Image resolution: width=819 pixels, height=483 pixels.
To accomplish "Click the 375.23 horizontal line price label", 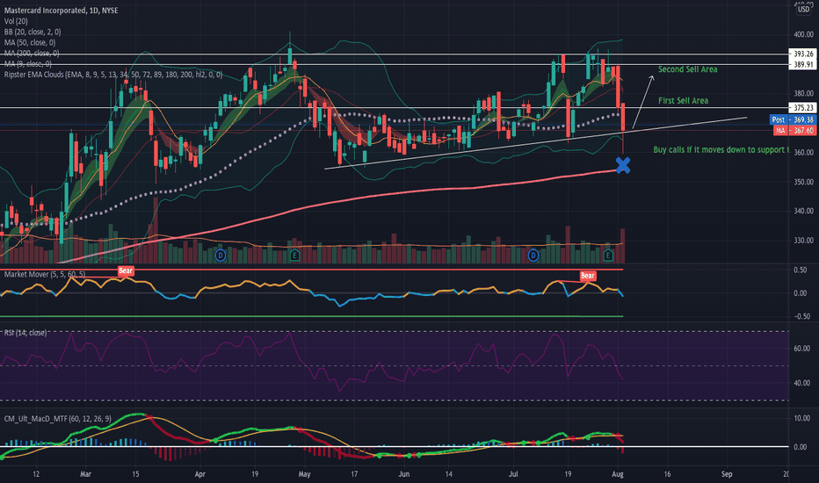I will [x=803, y=107].
